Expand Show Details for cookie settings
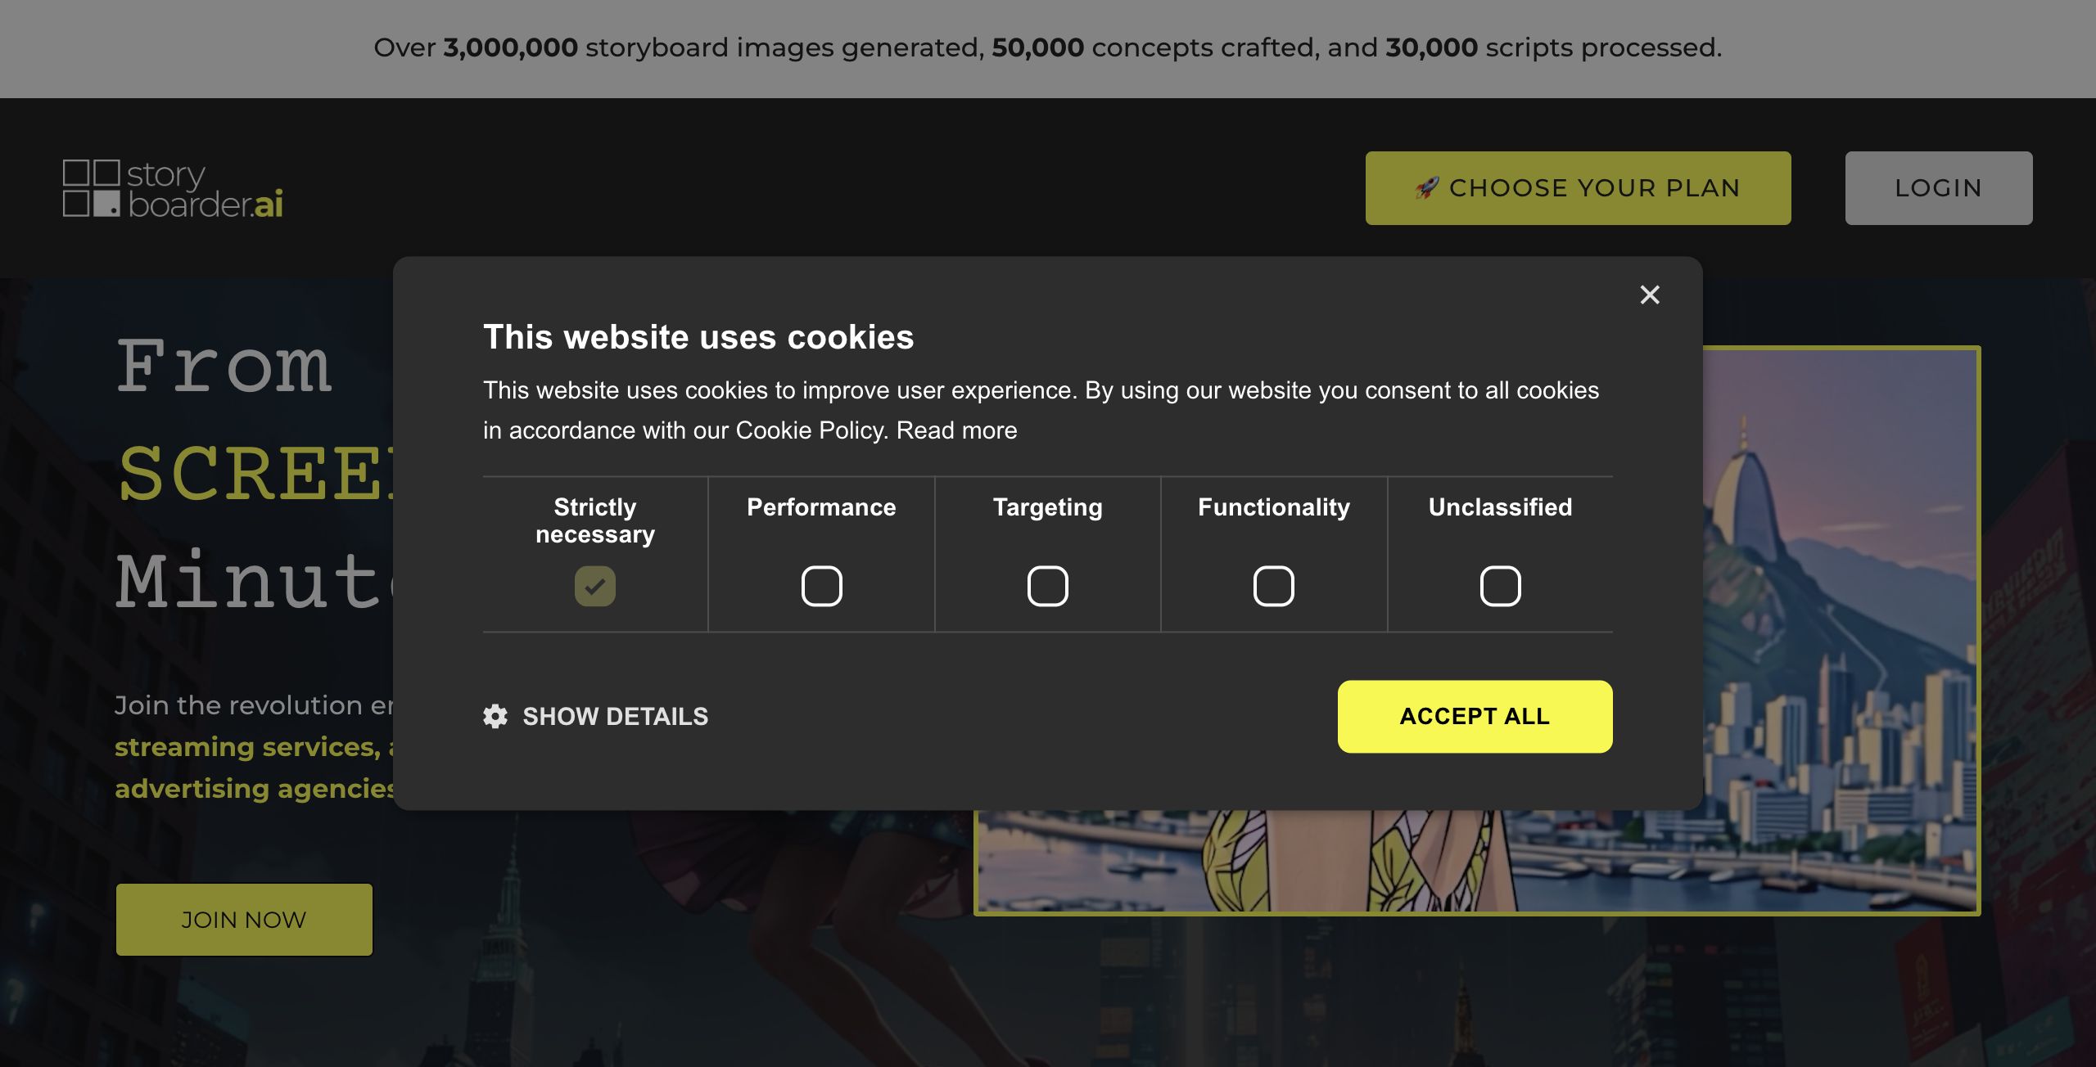Viewport: 2096px width, 1067px height. pyautogui.click(x=615, y=716)
